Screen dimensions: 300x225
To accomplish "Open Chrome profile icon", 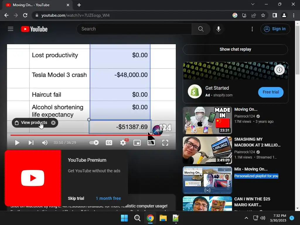I will [284, 15].
